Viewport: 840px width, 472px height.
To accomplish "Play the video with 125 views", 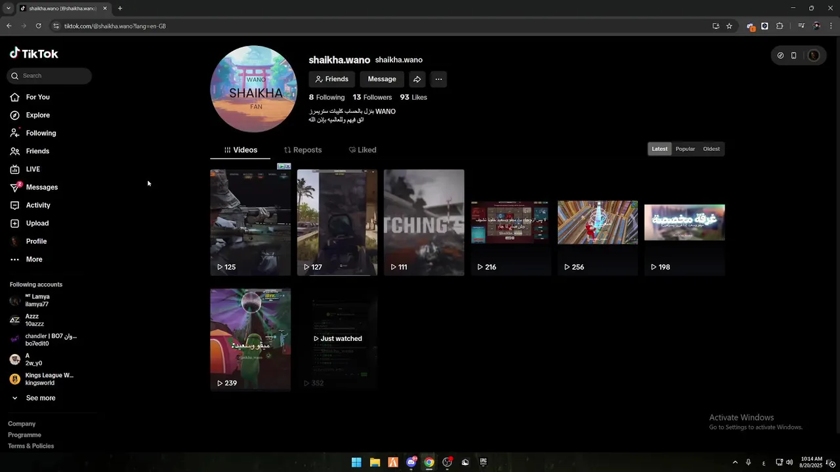I will [251, 223].
